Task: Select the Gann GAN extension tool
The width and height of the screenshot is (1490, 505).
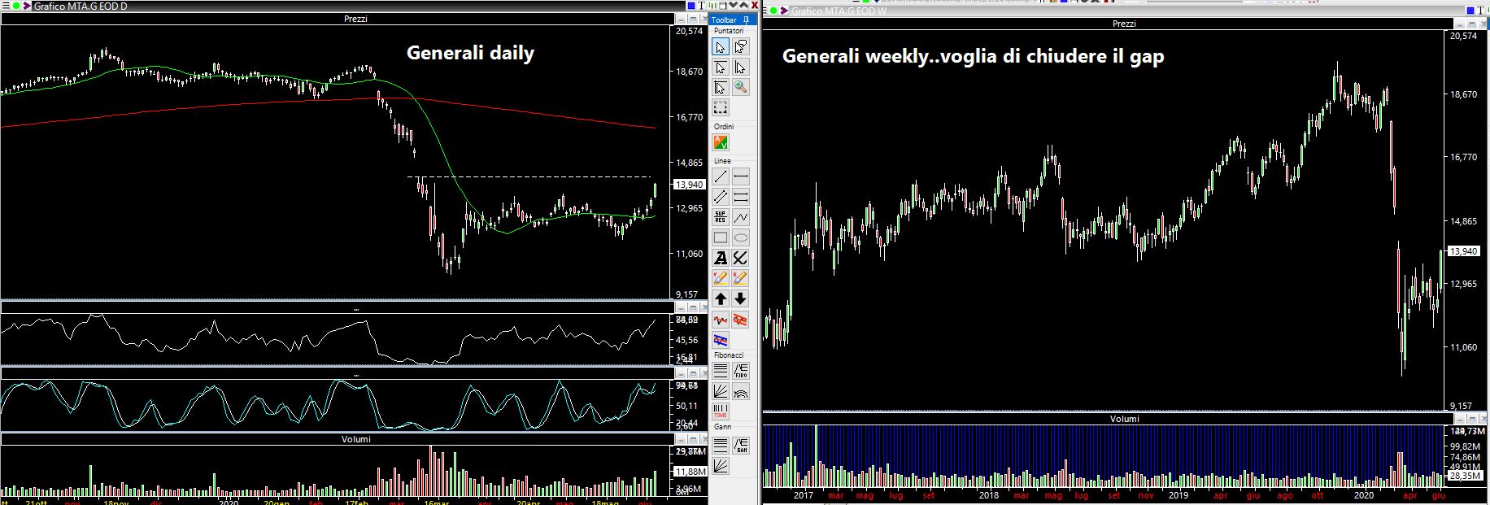Action: [x=741, y=446]
